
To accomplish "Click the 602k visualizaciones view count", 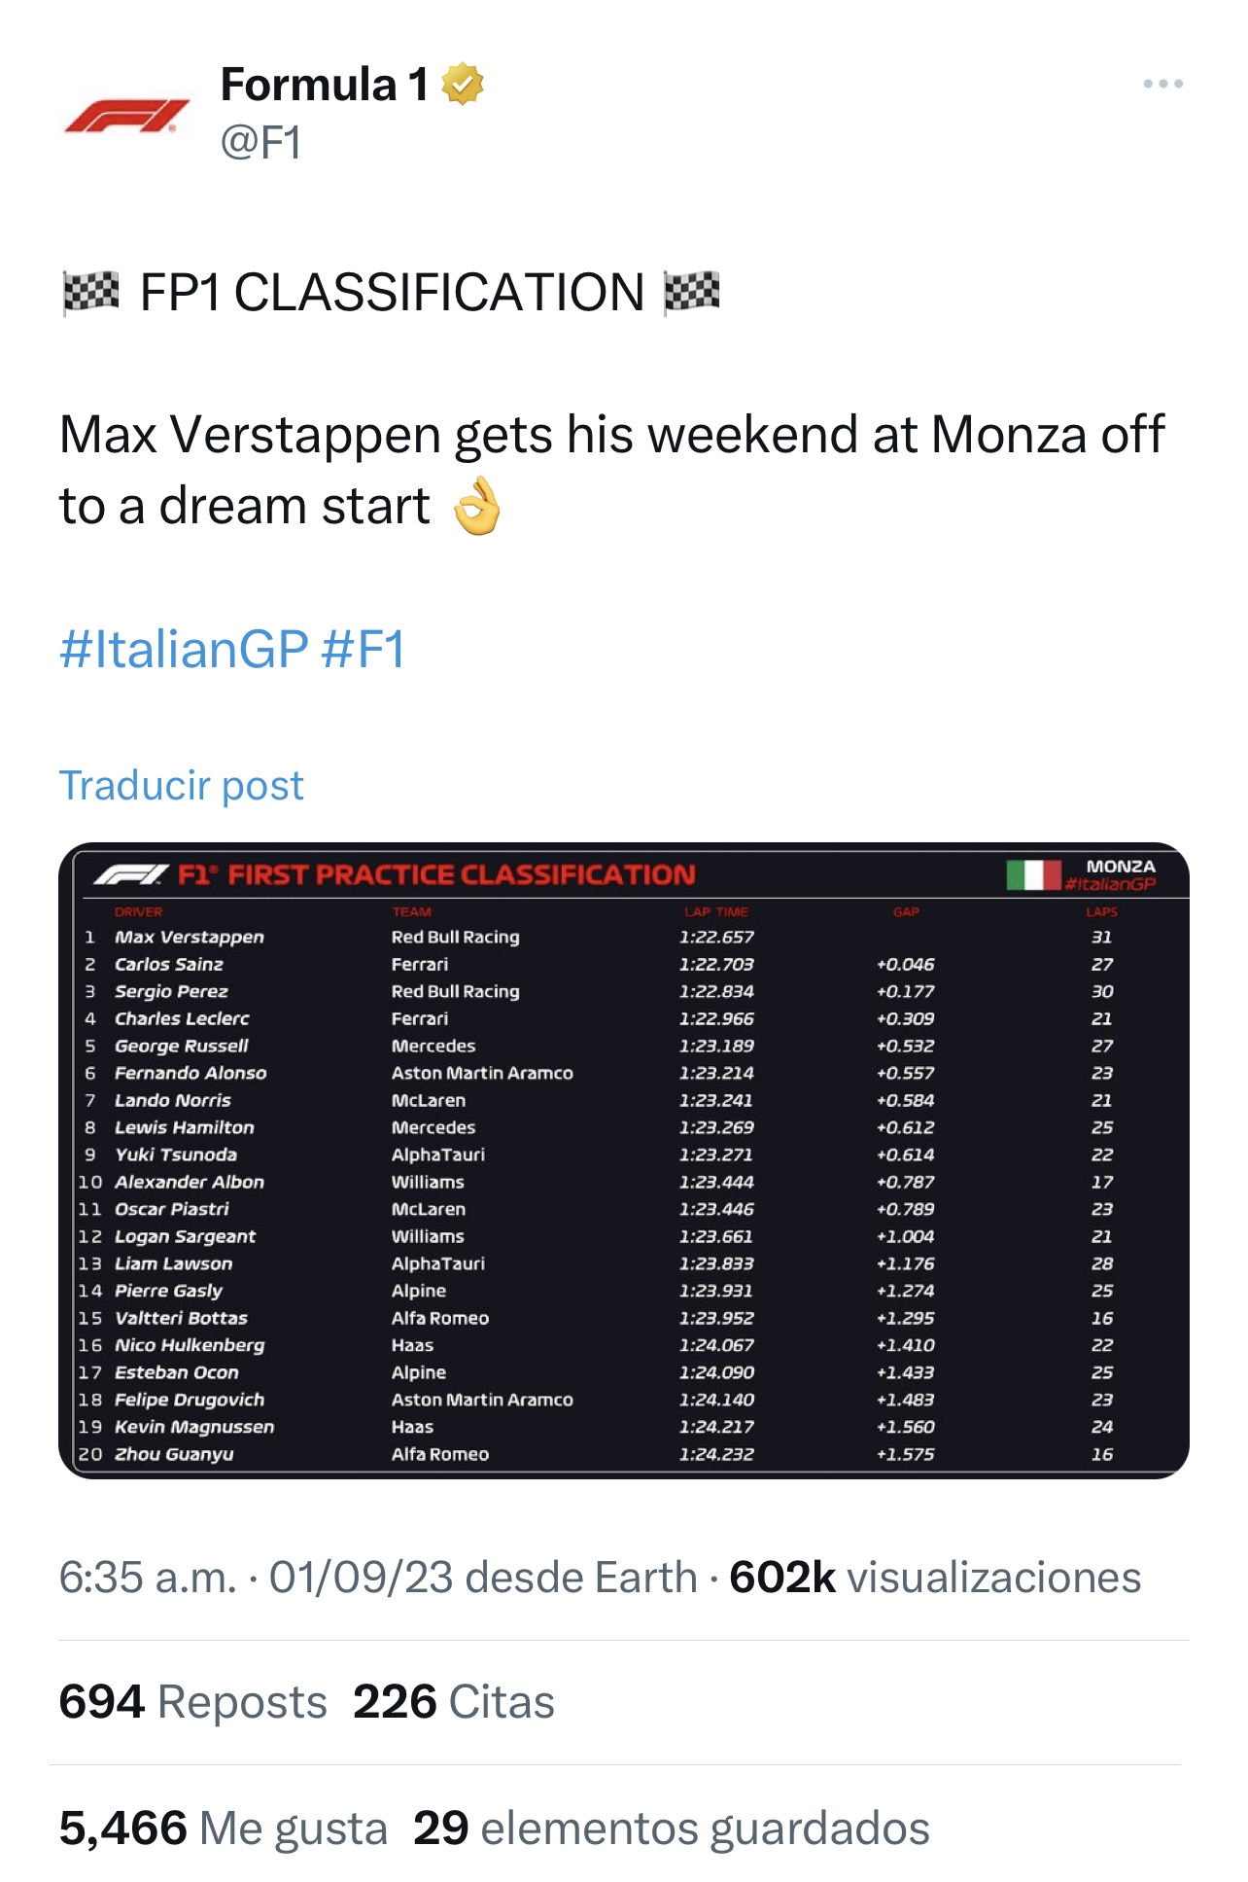I will pyautogui.click(x=935, y=1577).
